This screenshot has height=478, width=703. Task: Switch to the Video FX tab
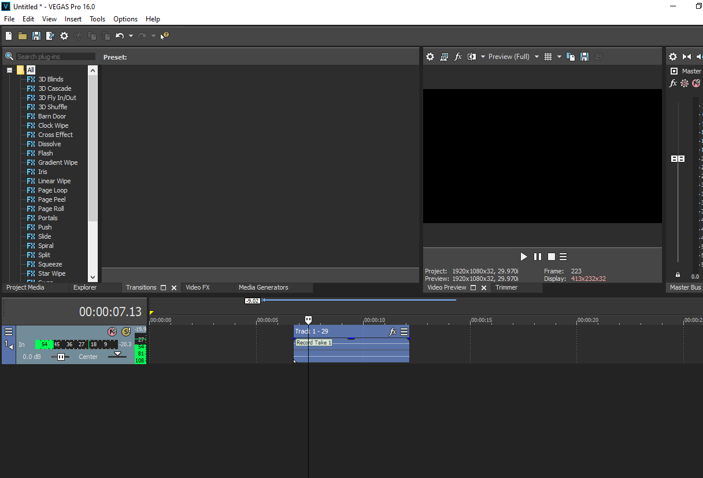click(197, 287)
